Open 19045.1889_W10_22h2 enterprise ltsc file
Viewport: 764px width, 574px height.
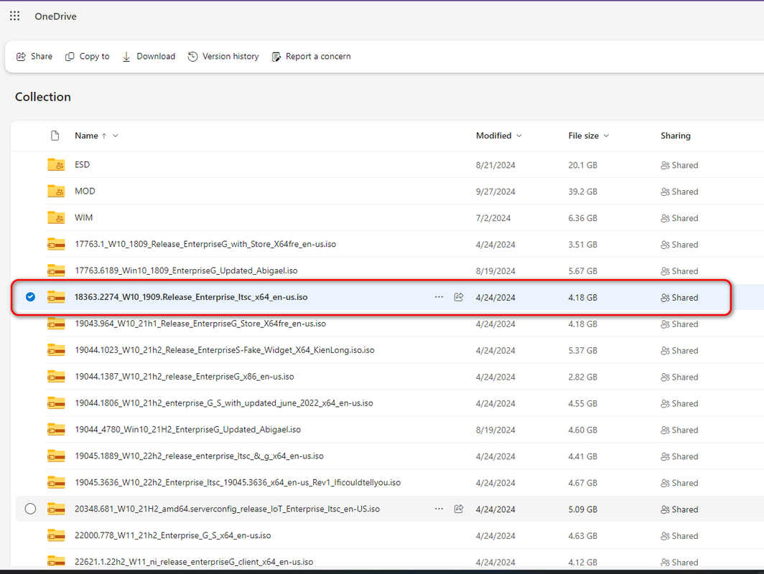(x=200, y=456)
